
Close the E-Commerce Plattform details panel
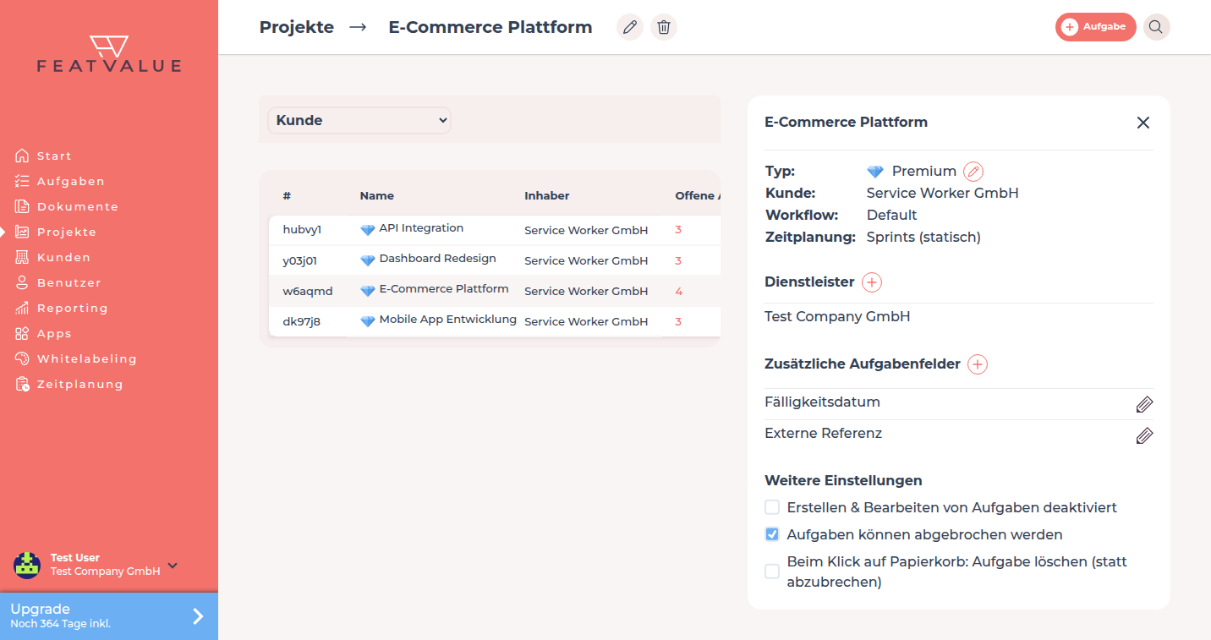click(1143, 123)
